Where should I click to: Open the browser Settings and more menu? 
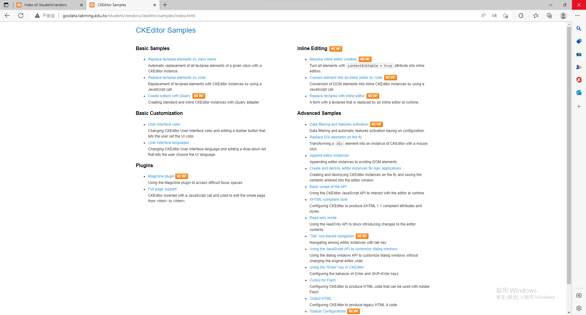pyautogui.click(x=577, y=16)
